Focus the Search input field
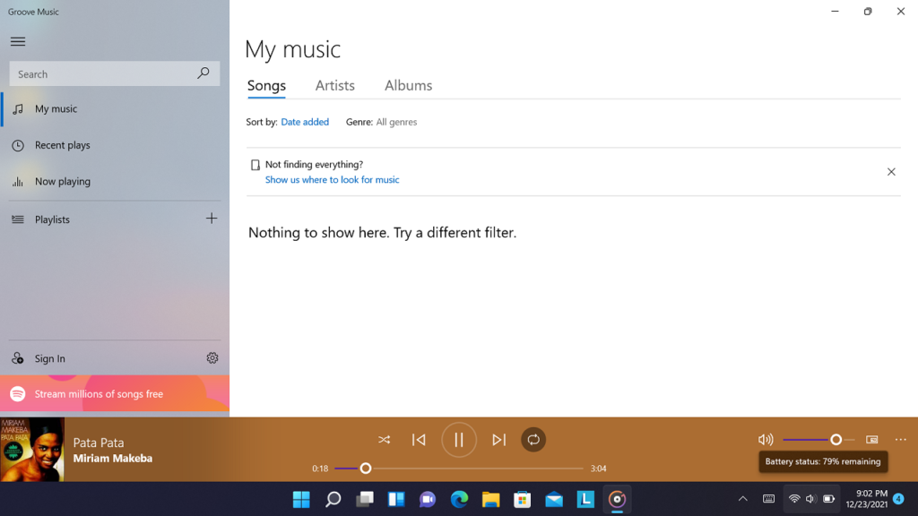918x516 pixels. coord(115,73)
